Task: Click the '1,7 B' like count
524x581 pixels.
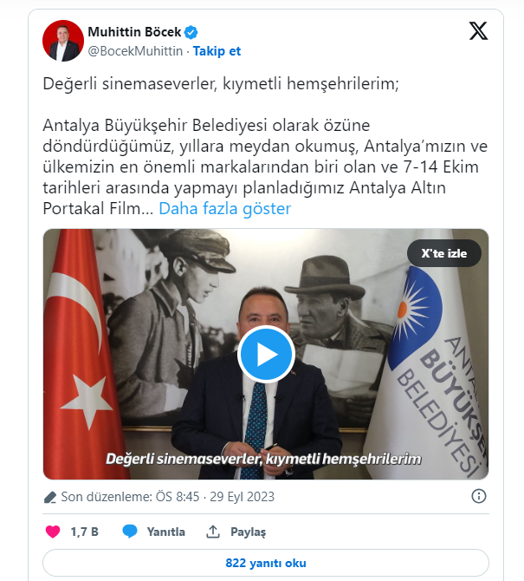Action: (x=84, y=532)
